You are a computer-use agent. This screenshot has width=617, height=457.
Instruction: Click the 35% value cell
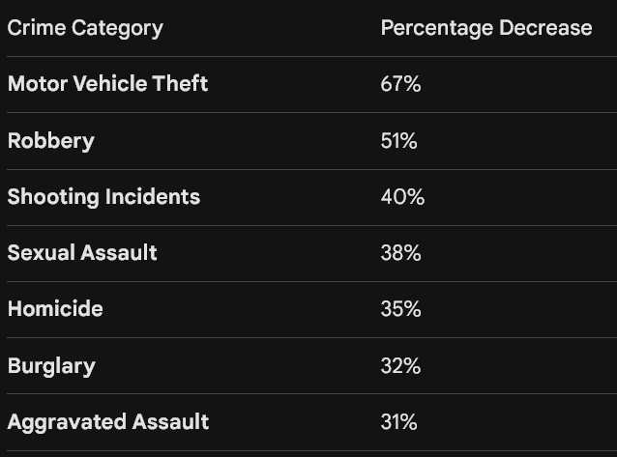click(400, 309)
